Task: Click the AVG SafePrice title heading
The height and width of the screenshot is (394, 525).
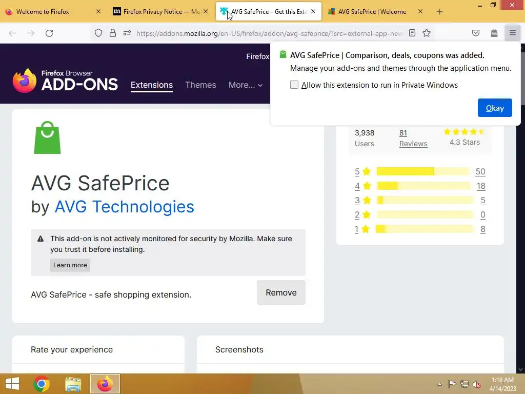Action: [100, 183]
